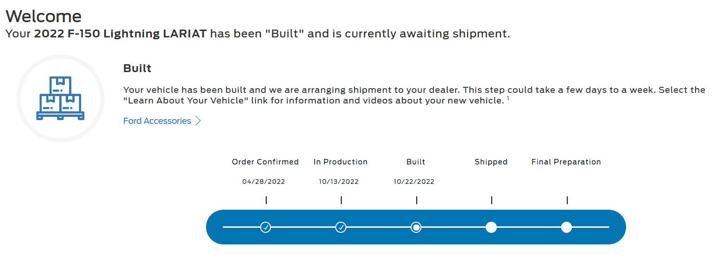Select the current Built step marker on the tracker

point(416,227)
